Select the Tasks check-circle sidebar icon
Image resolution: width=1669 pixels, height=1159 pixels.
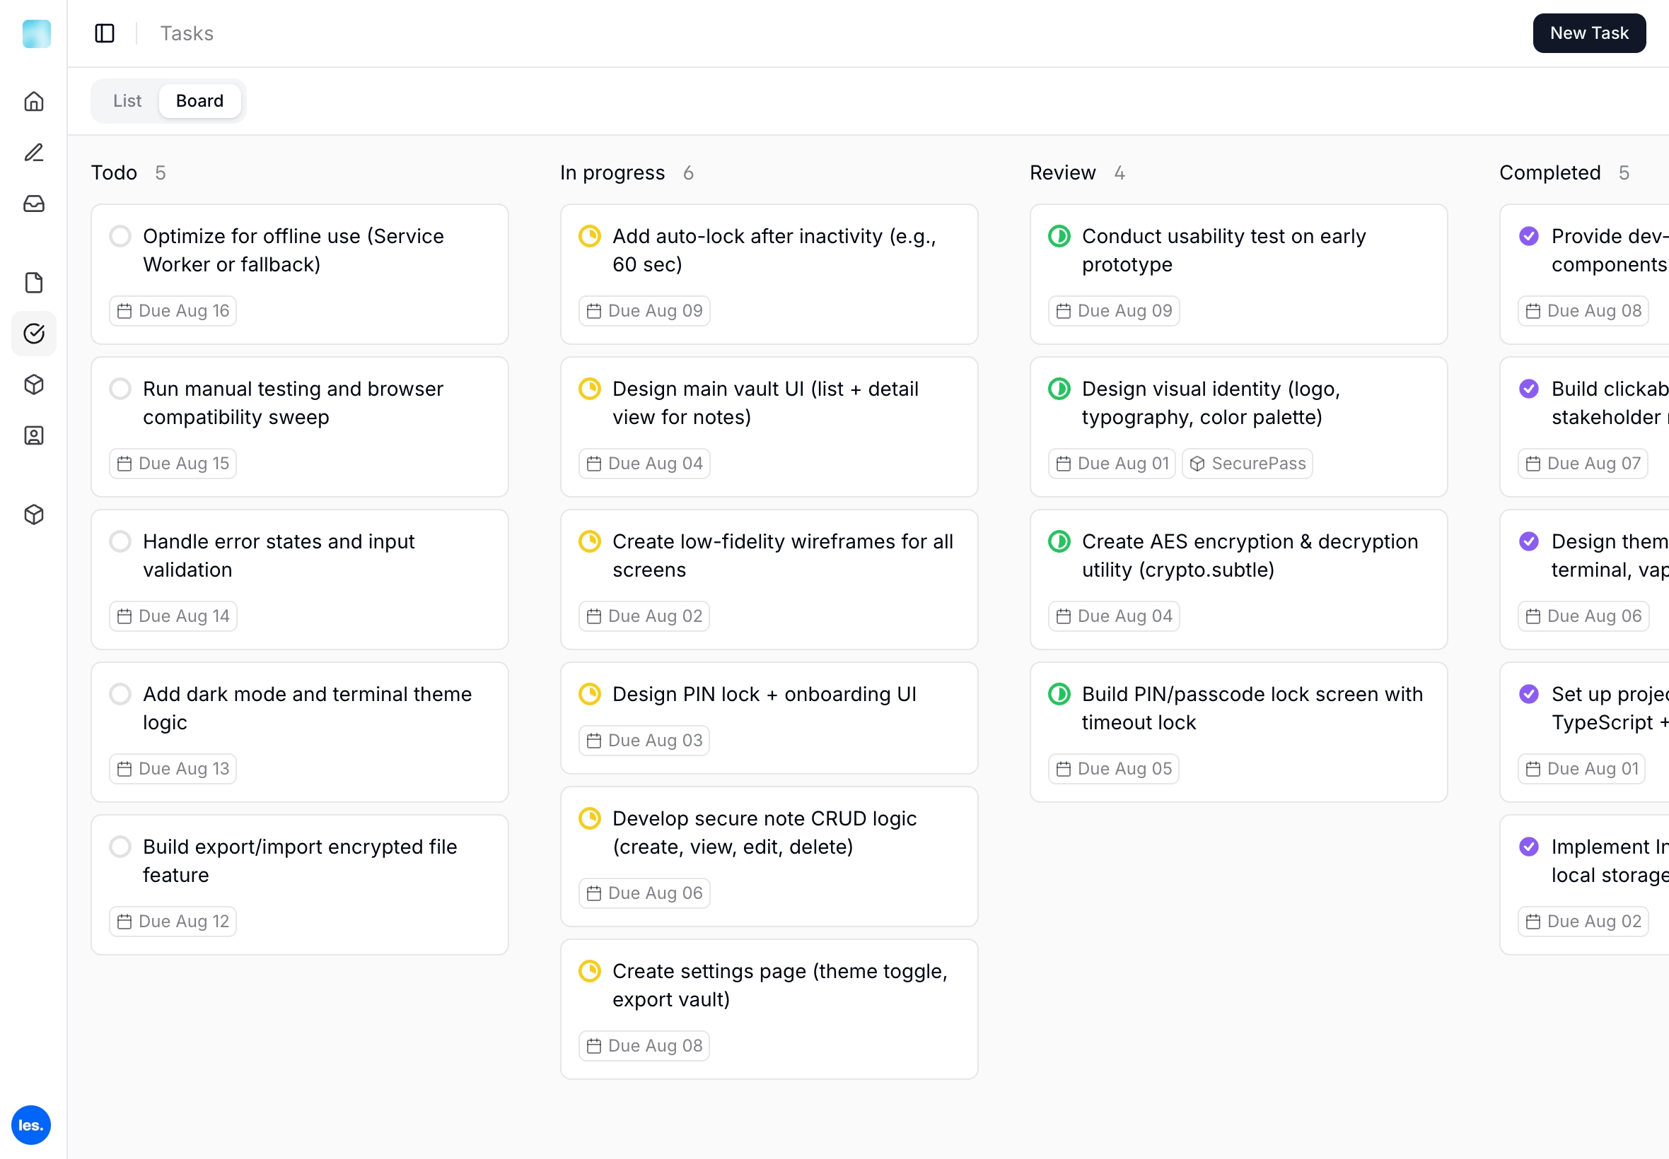click(x=34, y=334)
